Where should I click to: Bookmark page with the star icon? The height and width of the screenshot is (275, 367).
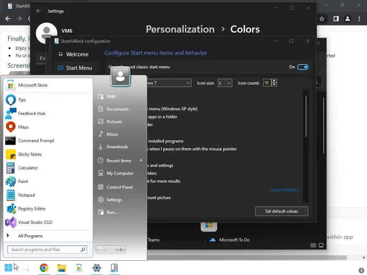point(322,19)
